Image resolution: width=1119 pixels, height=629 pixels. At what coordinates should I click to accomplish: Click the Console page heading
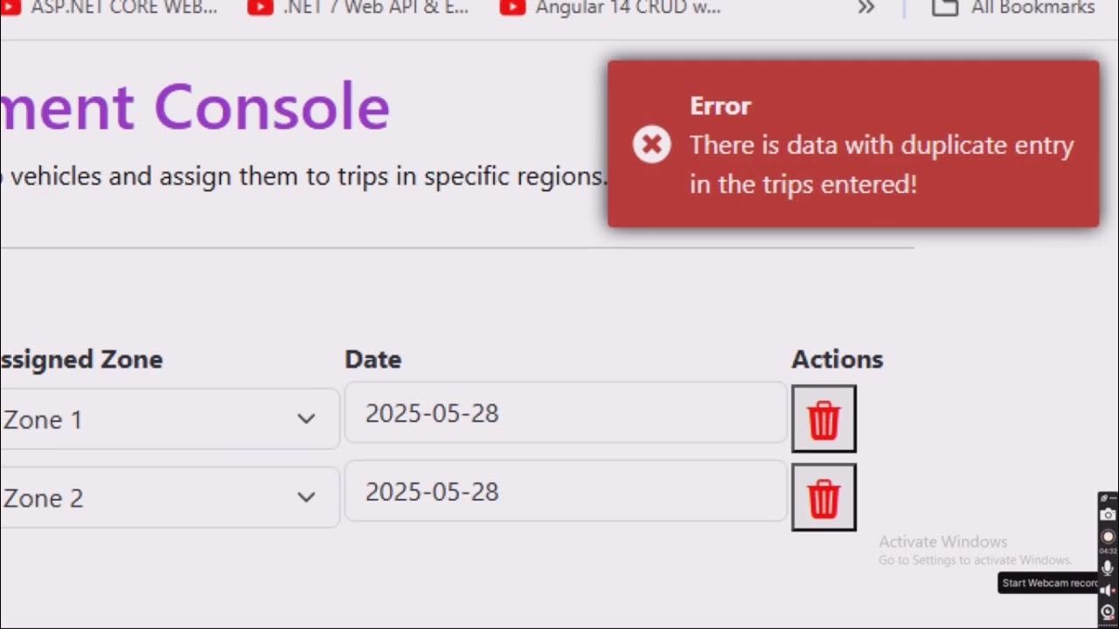pos(271,107)
